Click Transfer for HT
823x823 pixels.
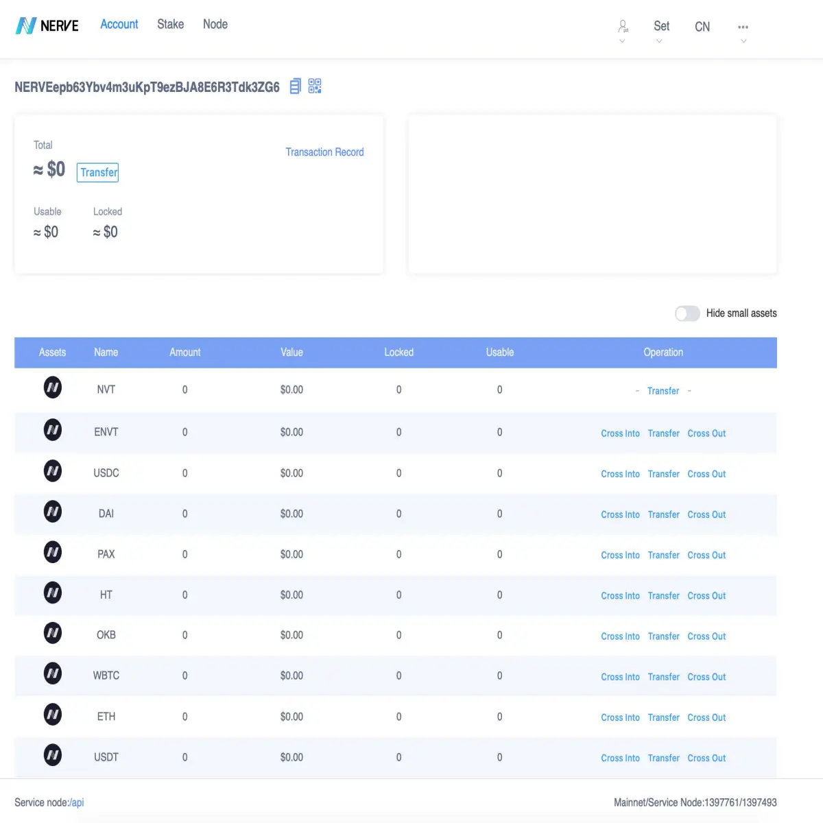click(x=663, y=595)
